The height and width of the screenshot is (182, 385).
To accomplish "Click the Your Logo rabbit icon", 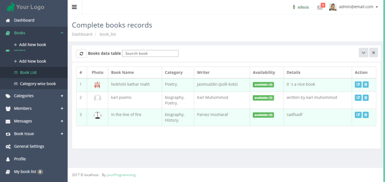I will pos(11,7).
